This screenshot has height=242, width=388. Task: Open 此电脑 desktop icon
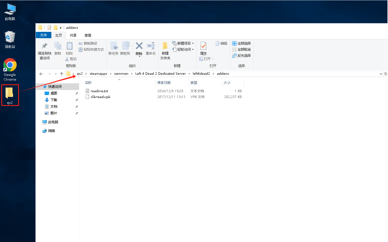point(10,12)
